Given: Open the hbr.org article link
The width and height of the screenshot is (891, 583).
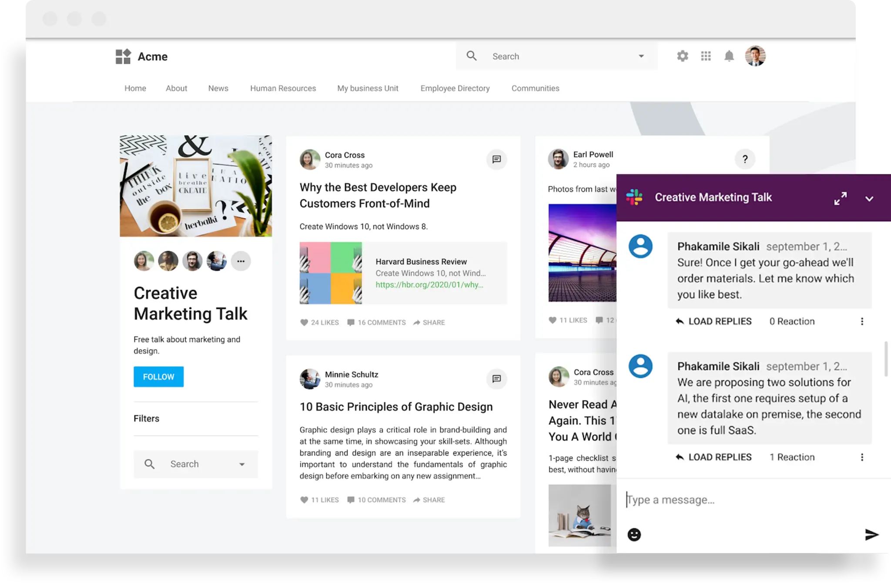Looking at the screenshot, I should coord(429,285).
